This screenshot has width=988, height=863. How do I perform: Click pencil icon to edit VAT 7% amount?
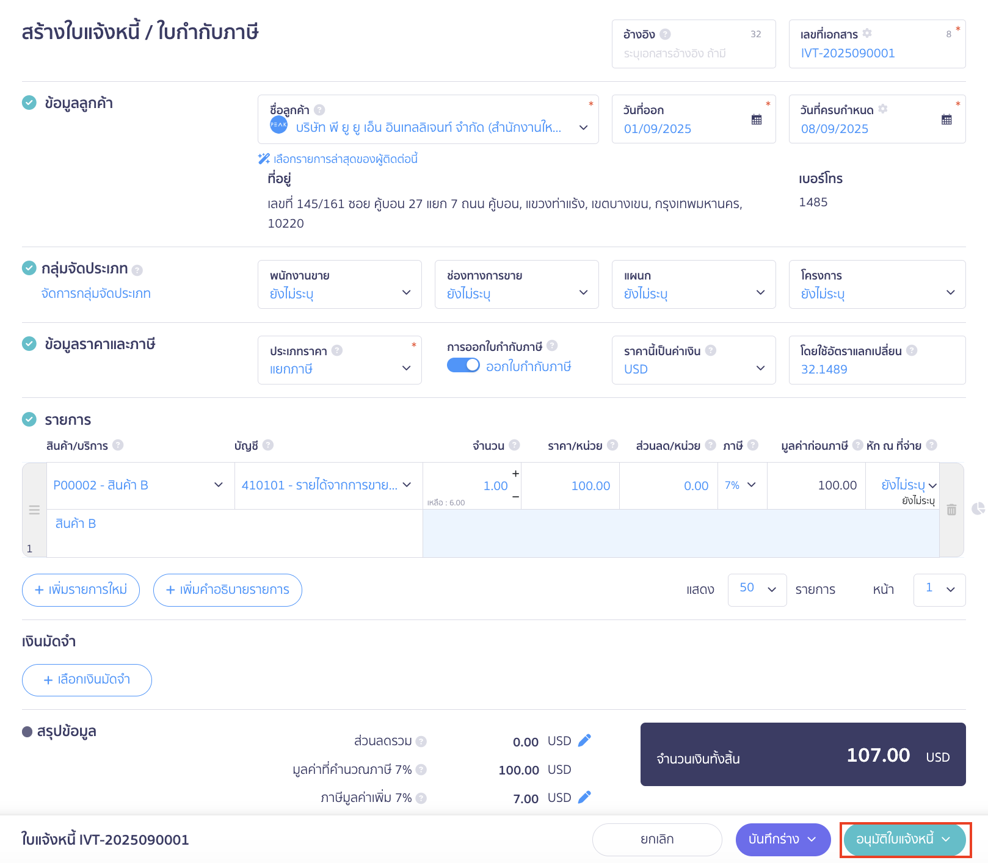tap(584, 797)
